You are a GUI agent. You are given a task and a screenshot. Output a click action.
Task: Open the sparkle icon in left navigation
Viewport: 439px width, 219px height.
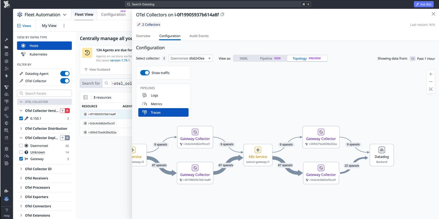click(6, 40)
